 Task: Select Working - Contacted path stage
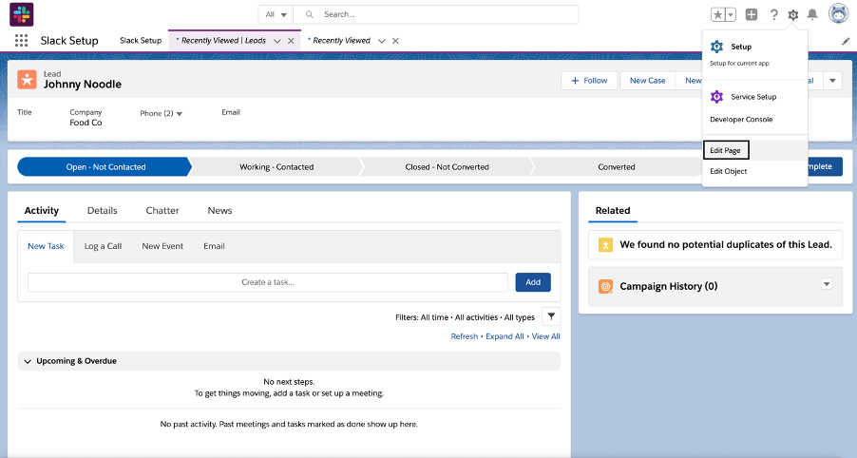[276, 166]
